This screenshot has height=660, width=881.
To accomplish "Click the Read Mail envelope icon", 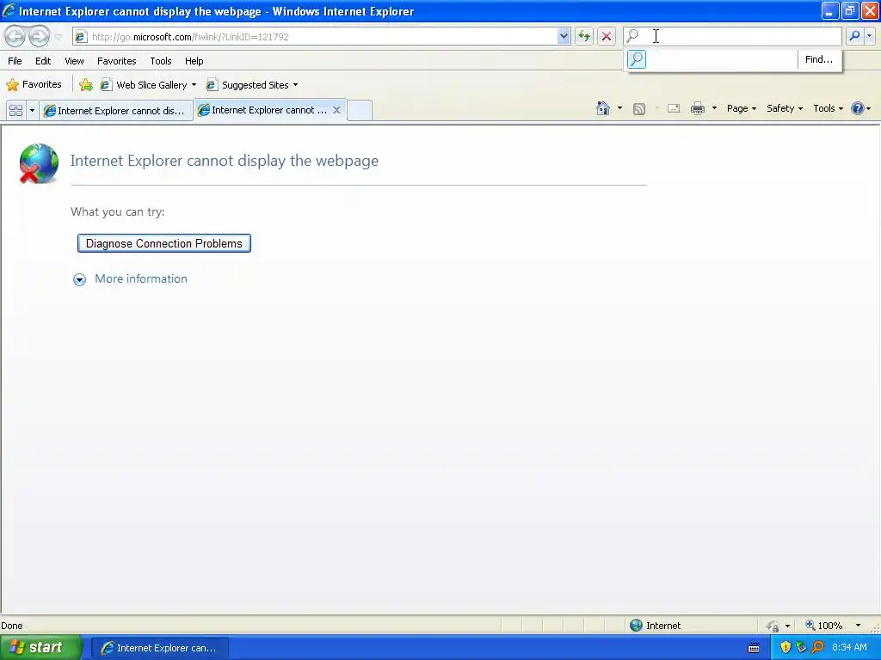I will click(x=674, y=108).
